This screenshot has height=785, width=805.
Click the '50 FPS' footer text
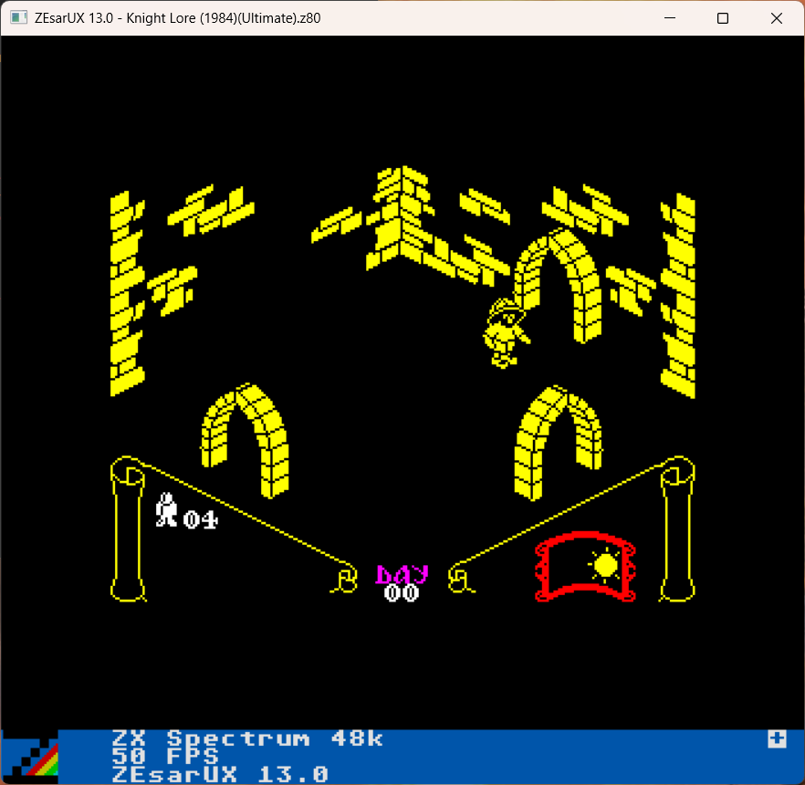click(165, 757)
